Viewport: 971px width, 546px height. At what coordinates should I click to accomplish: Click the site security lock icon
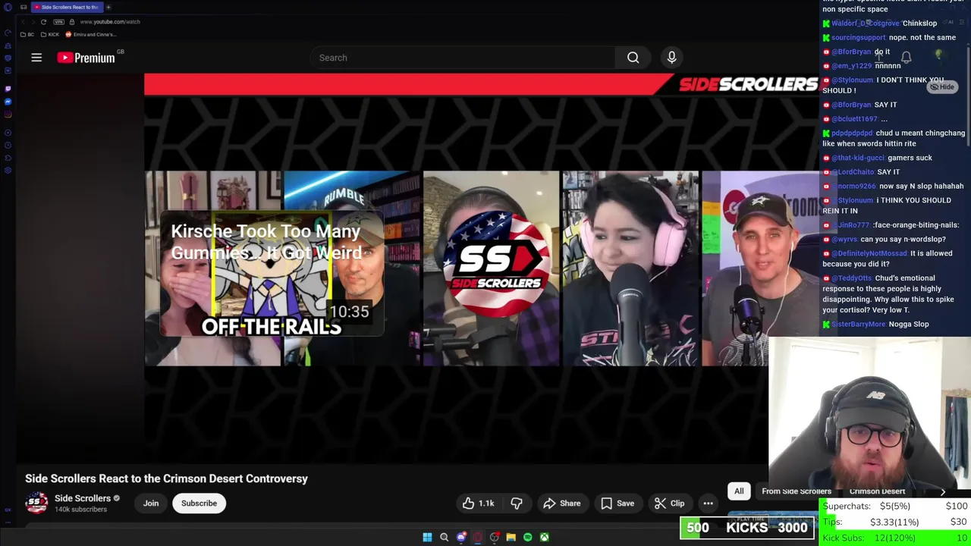pos(72,22)
